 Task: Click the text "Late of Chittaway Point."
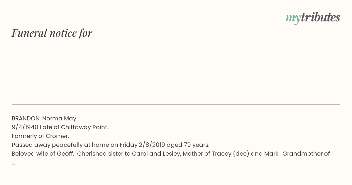74,127
